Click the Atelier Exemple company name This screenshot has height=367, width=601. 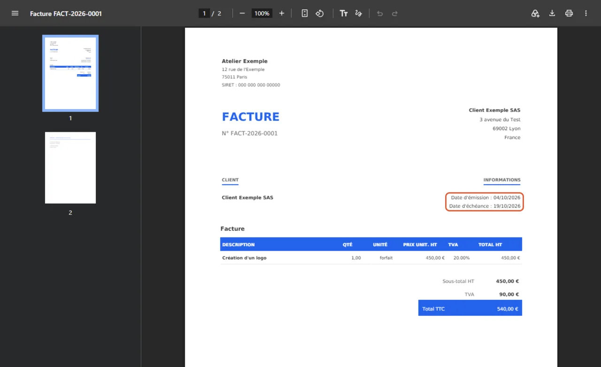tap(245, 61)
